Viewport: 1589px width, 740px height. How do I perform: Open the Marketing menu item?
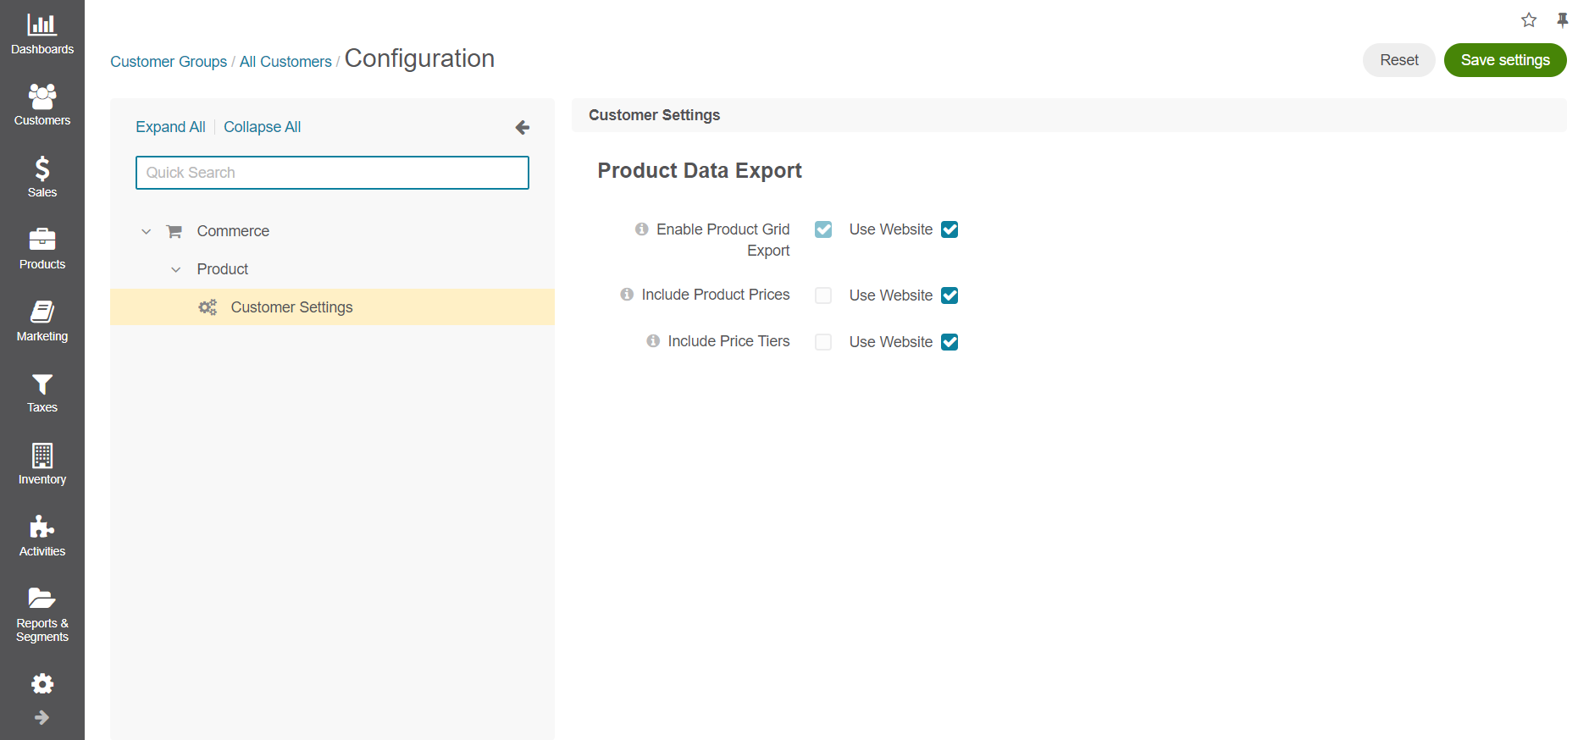click(x=42, y=322)
